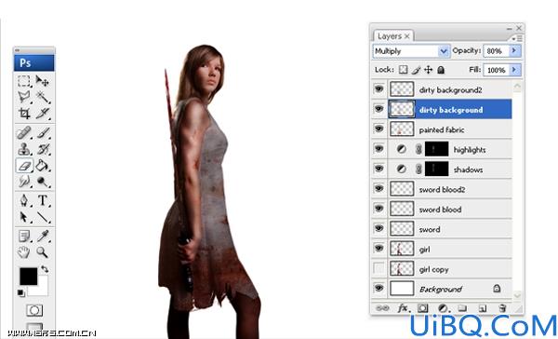Choose the Clone Stamp tool

(24, 149)
